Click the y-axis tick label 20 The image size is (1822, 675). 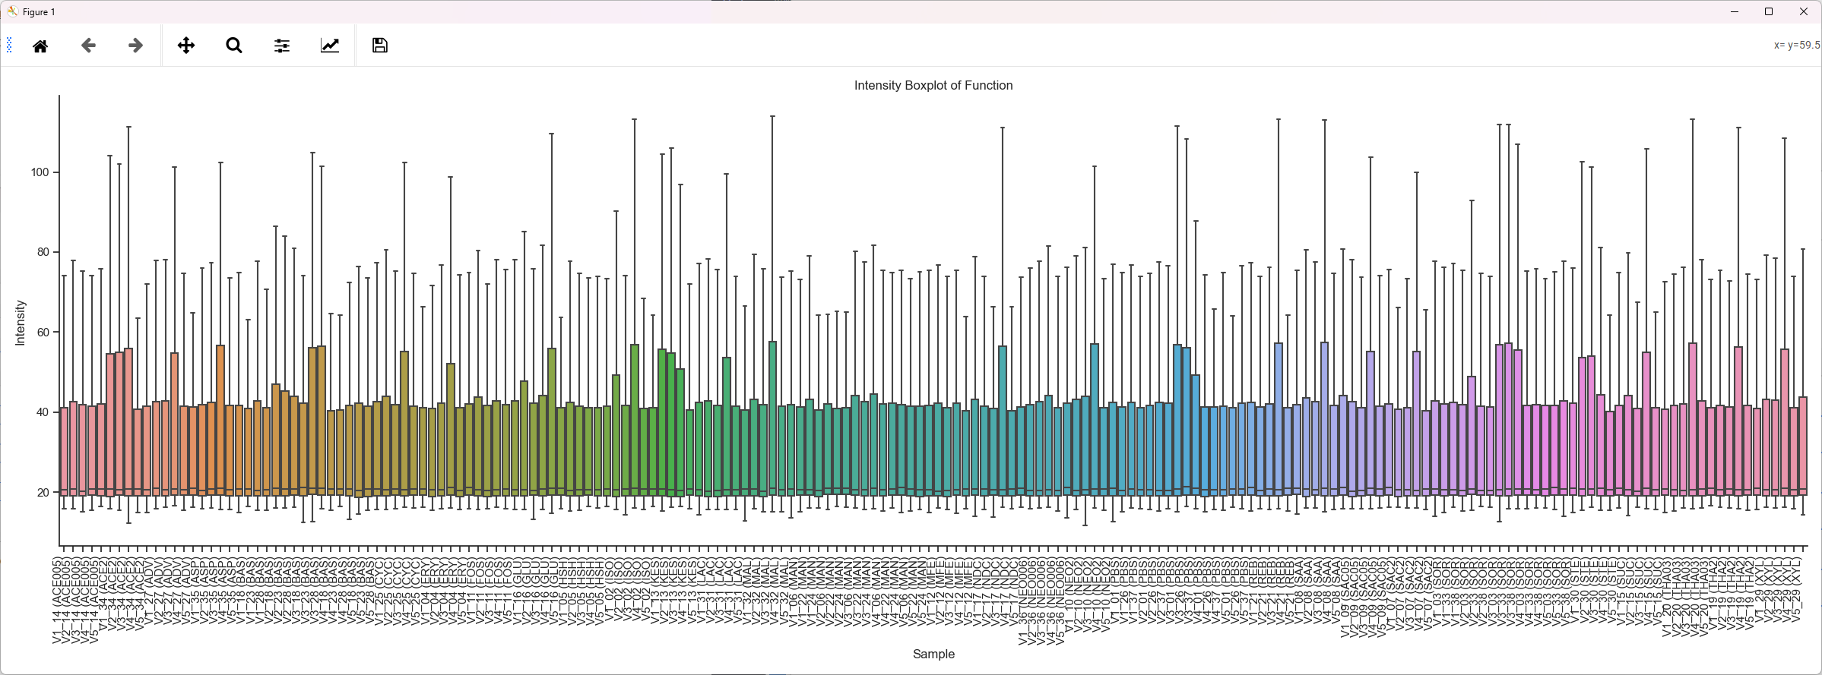43,492
